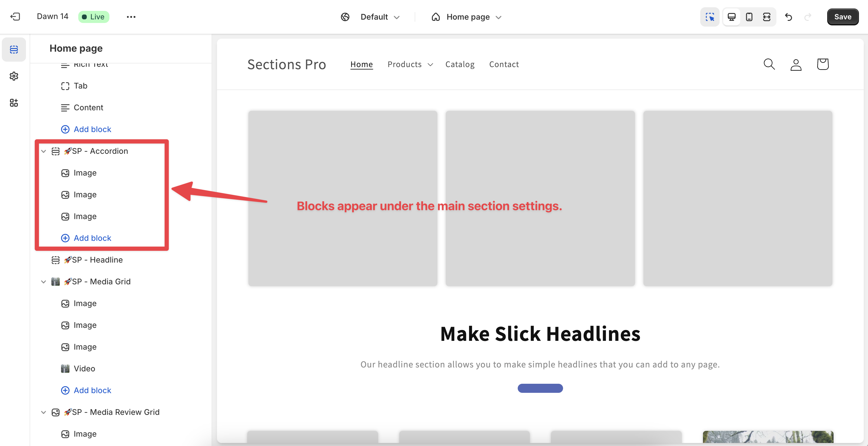Image resolution: width=868 pixels, height=446 pixels.
Task: Click the undo arrow icon
Action: click(788, 17)
